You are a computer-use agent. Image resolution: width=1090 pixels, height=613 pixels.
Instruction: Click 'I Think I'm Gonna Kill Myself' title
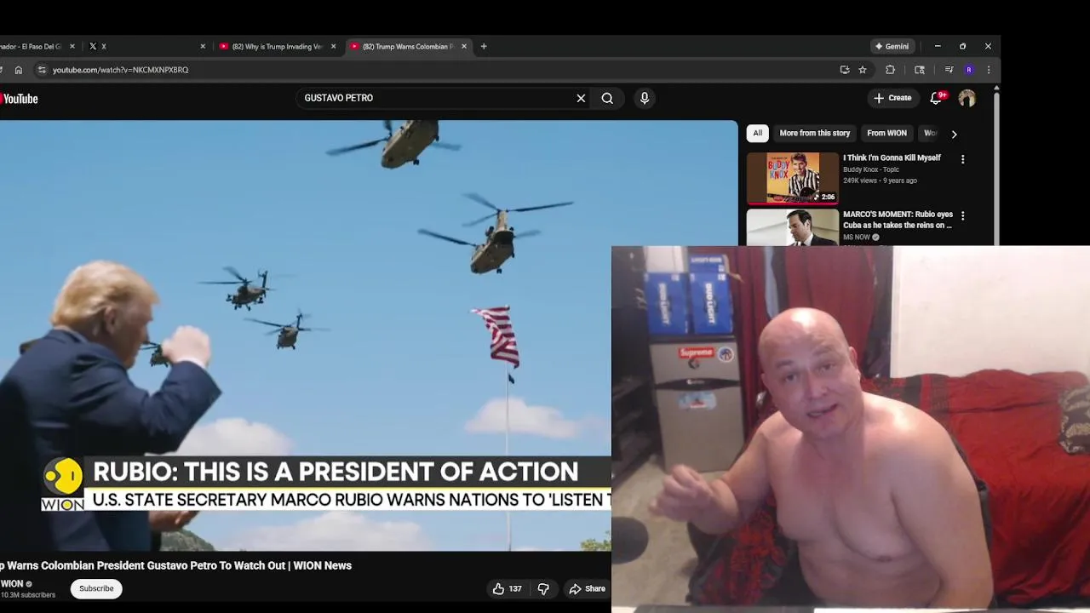tap(892, 158)
